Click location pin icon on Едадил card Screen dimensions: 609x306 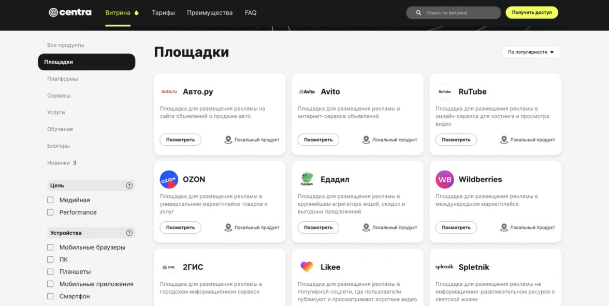tap(366, 227)
